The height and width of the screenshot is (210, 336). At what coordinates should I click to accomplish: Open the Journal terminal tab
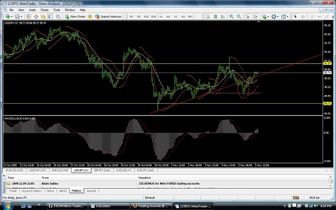pos(91,191)
